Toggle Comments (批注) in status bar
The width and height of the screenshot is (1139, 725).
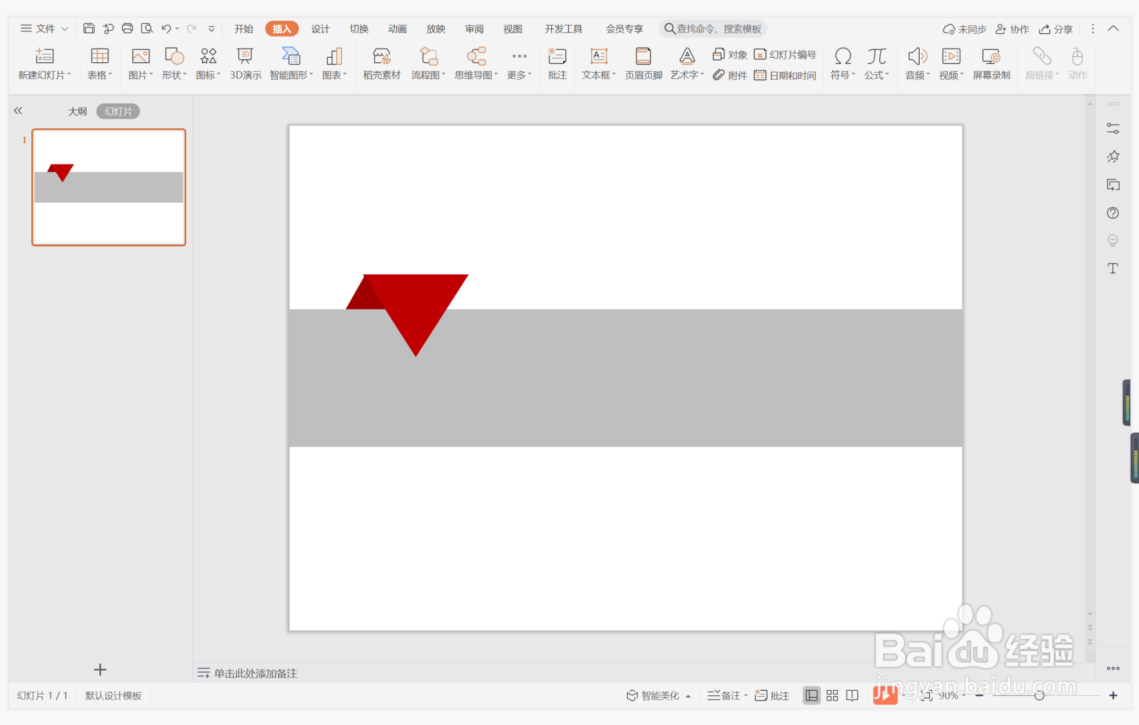pos(772,695)
